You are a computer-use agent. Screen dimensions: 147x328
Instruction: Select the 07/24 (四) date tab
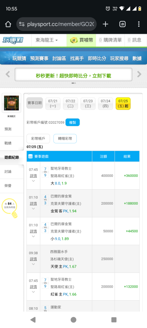106,104
